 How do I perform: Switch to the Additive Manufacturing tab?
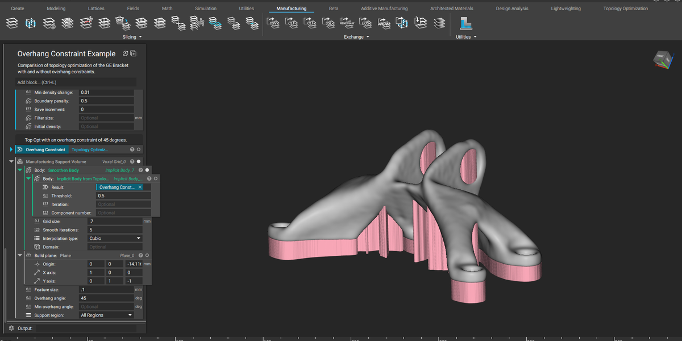click(385, 8)
